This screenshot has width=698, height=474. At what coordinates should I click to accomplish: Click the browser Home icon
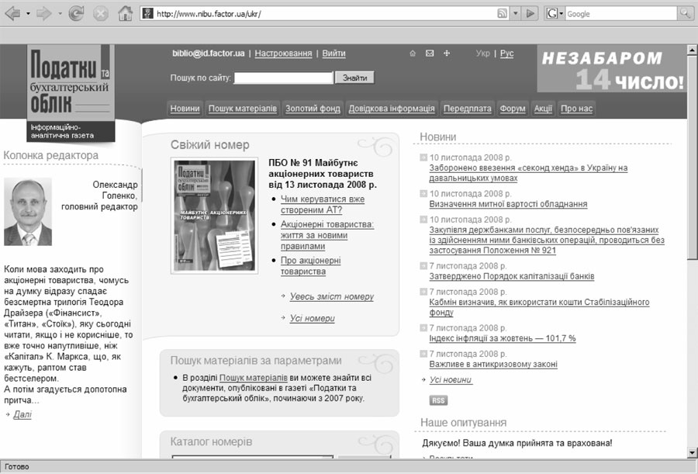pos(125,14)
